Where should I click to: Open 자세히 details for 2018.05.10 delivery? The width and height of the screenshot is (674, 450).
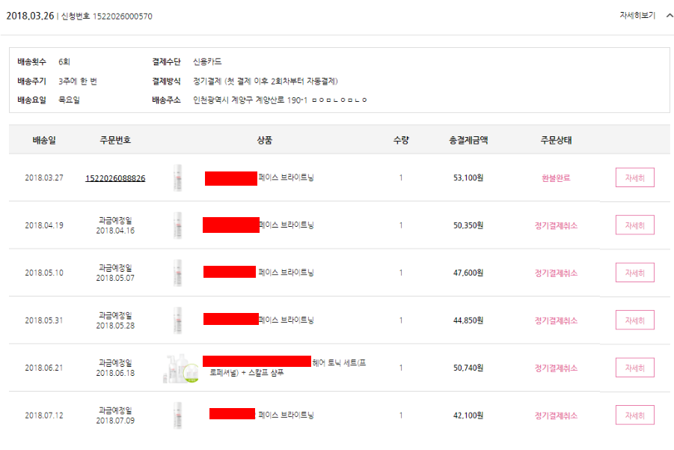[x=634, y=273]
